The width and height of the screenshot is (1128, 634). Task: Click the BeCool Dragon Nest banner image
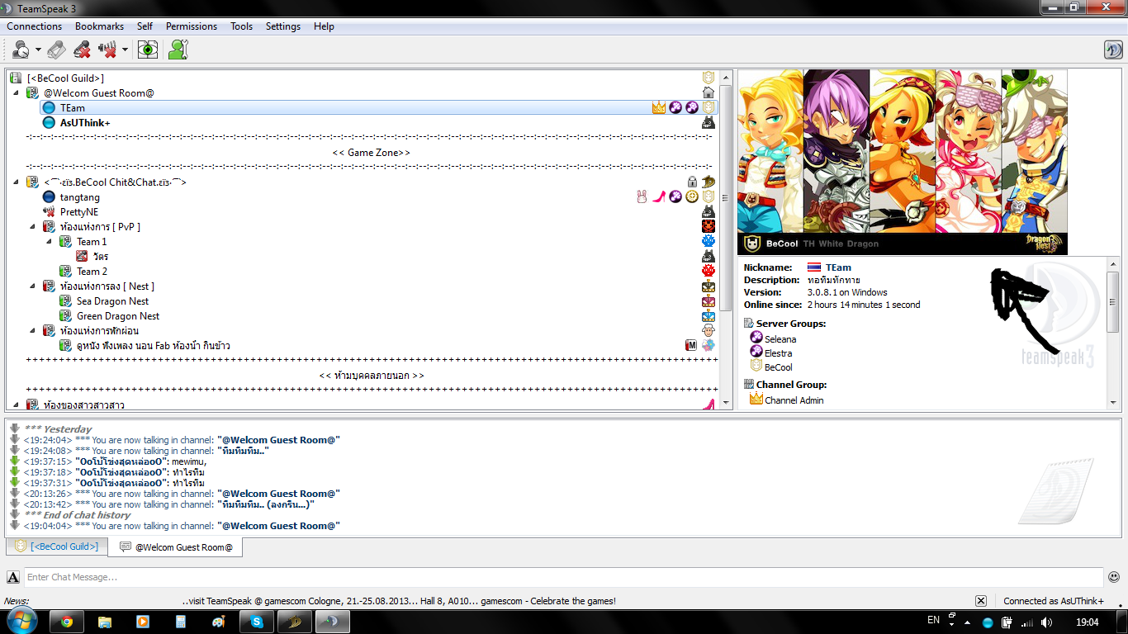[x=903, y=162]
